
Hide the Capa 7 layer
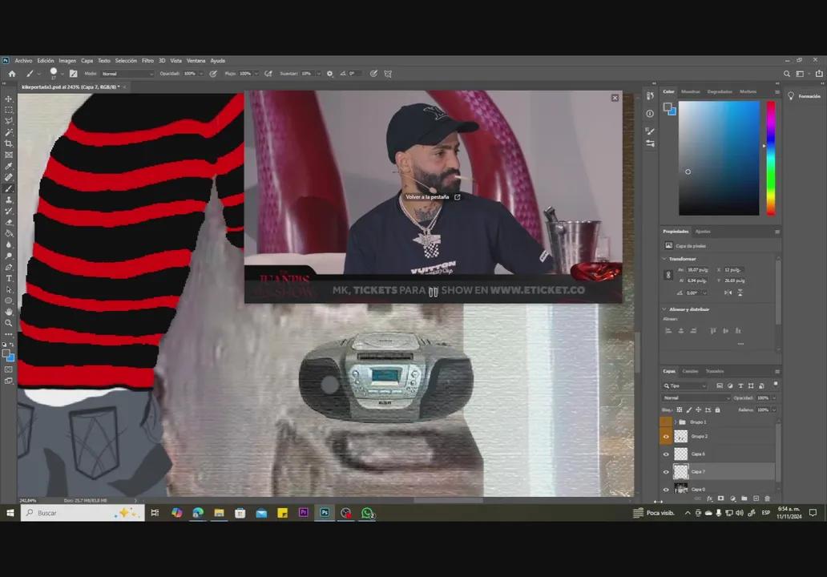click(666, 472)
